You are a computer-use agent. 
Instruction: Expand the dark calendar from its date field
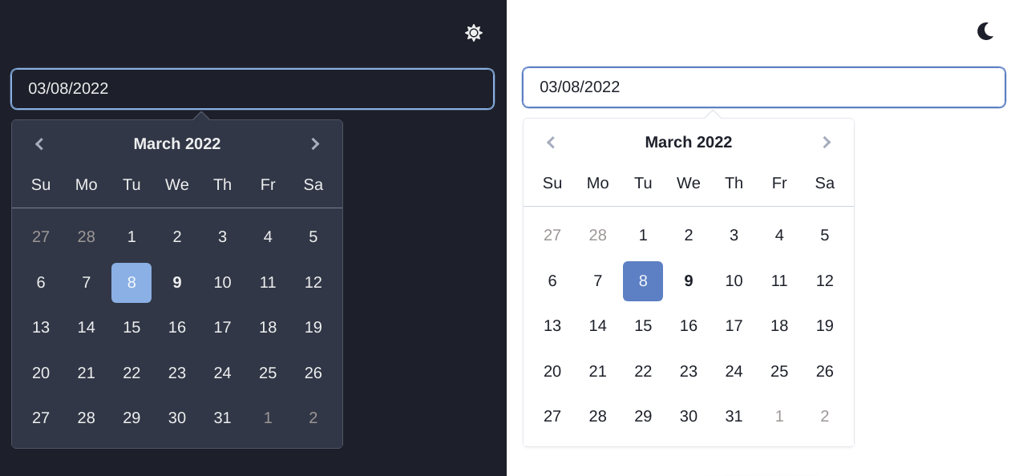point(253,88)
